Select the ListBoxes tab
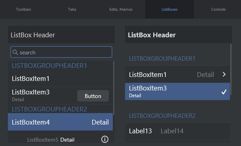The height and width of the screenshot is (146, 241). (x=169, y=10)
